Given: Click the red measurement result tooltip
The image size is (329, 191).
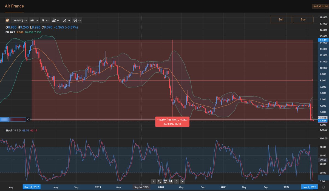Looking at the screenshot, I should [x=172, y=122].
